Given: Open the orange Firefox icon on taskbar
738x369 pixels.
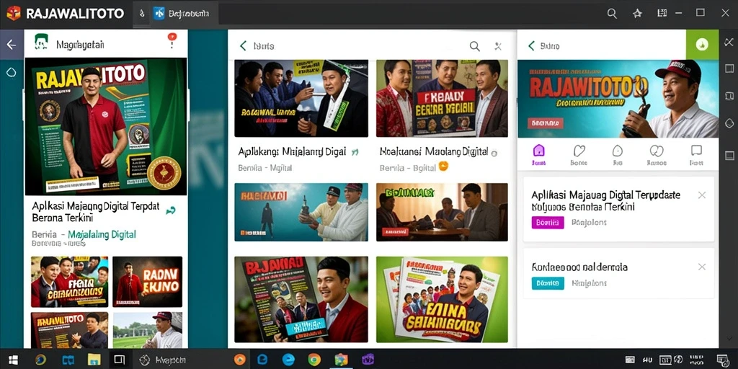Looking at the screenshot, I should (240, 360).
